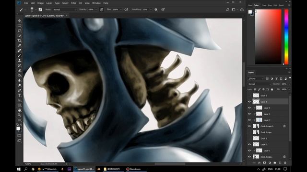Image resolution: width=307 pixels, height=172 pixels.
Task: Open the brush preset picker dropdown
Action: (x=35, y=10)
